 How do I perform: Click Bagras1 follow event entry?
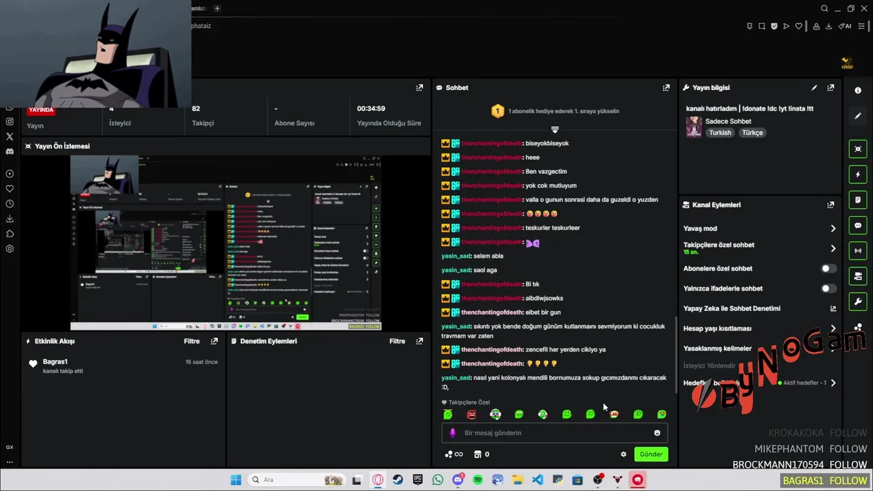point(123,366)
